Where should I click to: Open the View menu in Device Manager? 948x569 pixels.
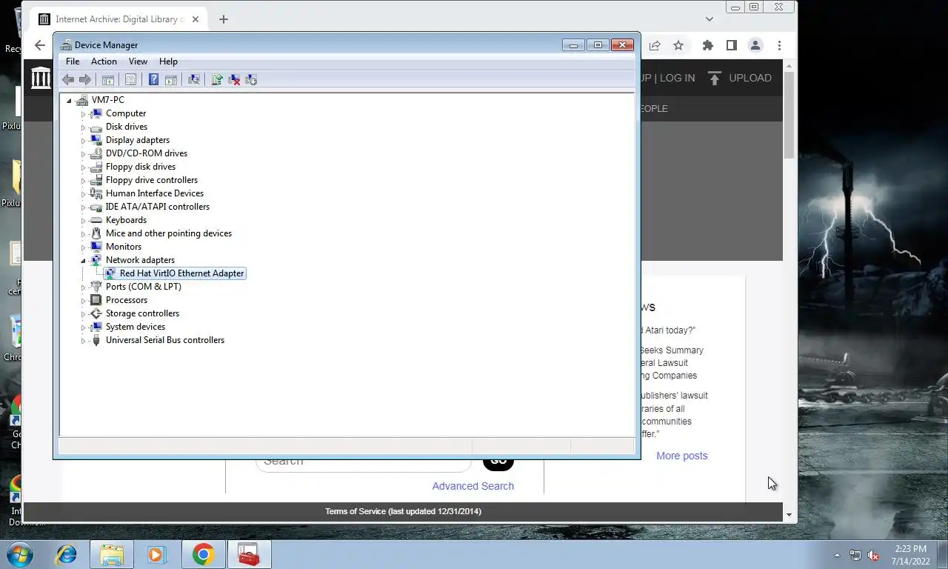pos(138,61)
